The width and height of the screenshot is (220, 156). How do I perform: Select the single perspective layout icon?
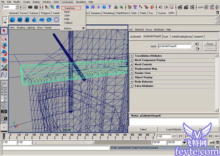pos(4,83)
